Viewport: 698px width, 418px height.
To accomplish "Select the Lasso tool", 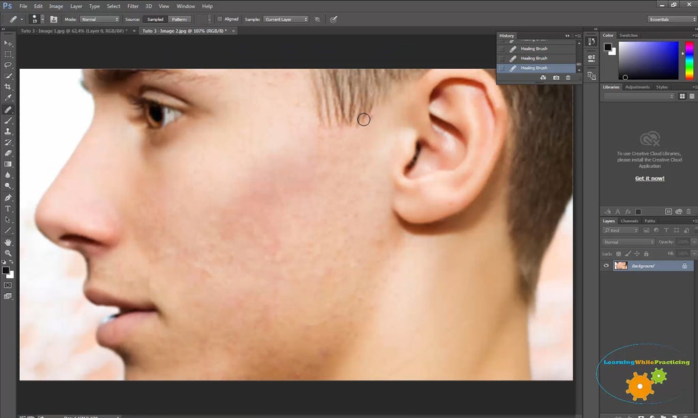I will point(8,65).
